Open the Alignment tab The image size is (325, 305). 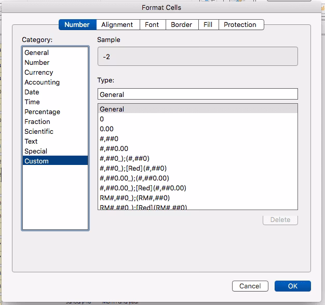pos(118,25)
